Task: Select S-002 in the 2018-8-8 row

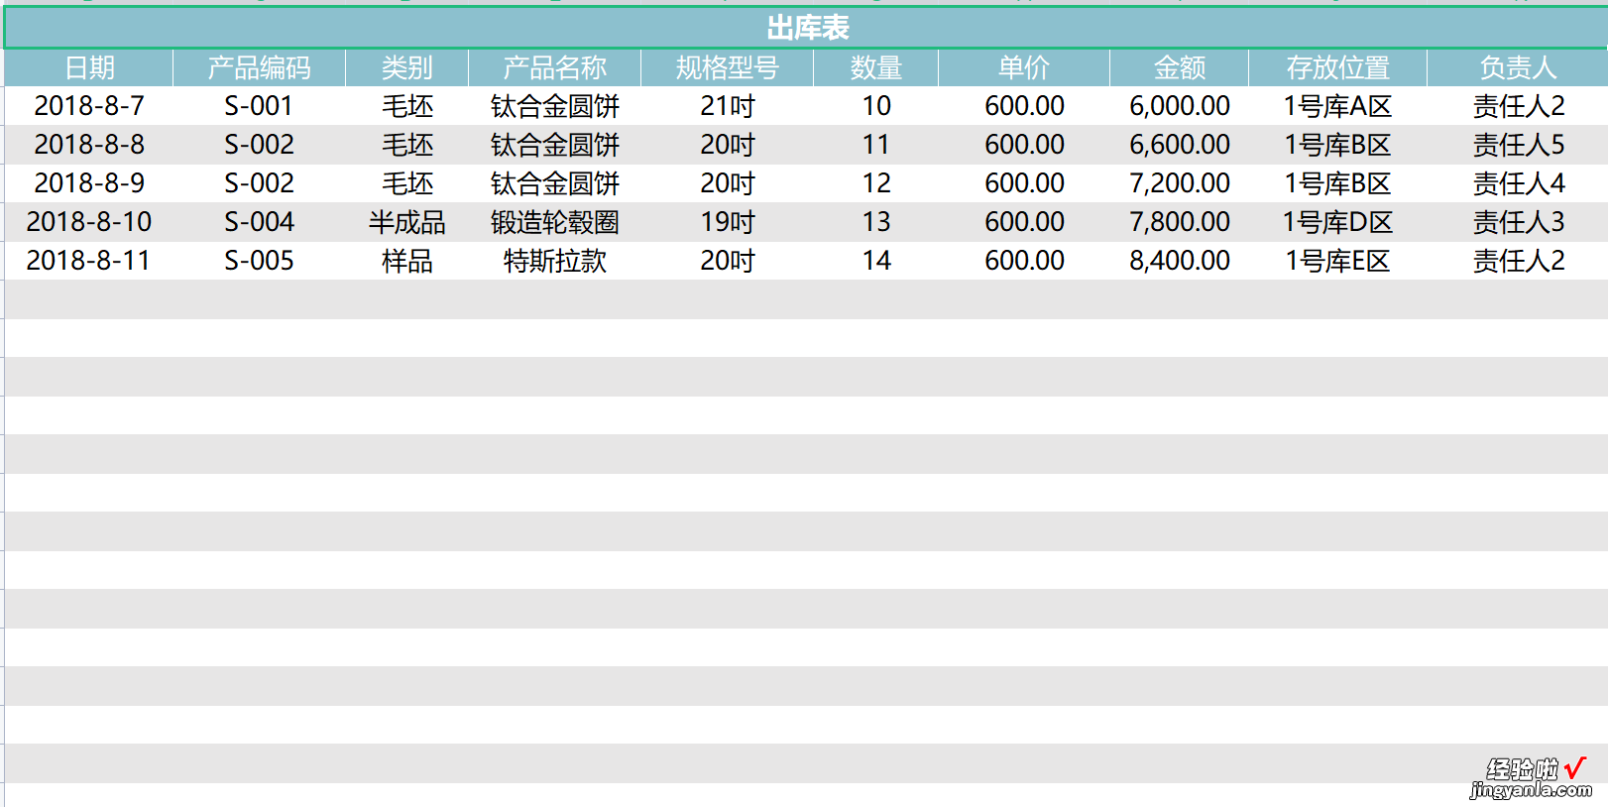Action: [259, 145]
